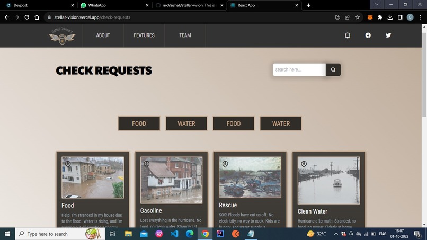The image size is (427, 240).
Task: Click the 32°C weather widget
Action: pos(316,234)
